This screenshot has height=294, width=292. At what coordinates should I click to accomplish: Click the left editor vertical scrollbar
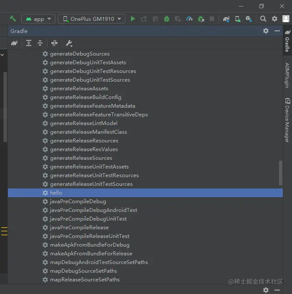5,107
